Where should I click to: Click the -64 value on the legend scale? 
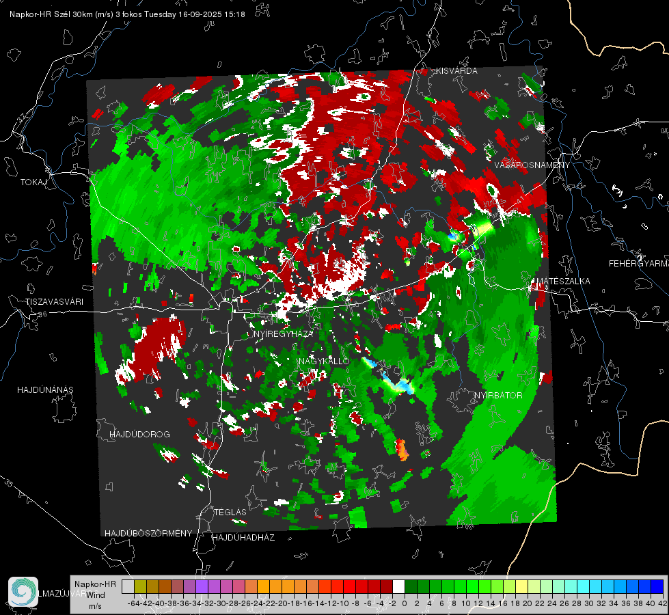(133, 604)
